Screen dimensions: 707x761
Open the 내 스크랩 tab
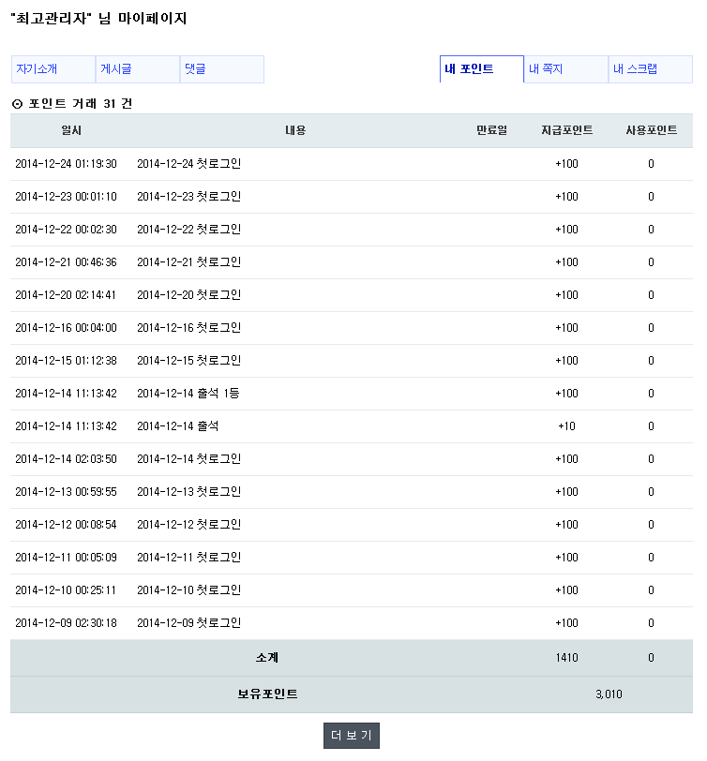coord(636,69)
